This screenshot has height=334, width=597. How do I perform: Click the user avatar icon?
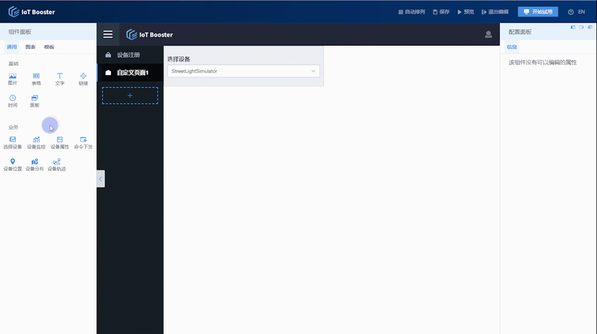pyautogui.click(x=488, y=34)
